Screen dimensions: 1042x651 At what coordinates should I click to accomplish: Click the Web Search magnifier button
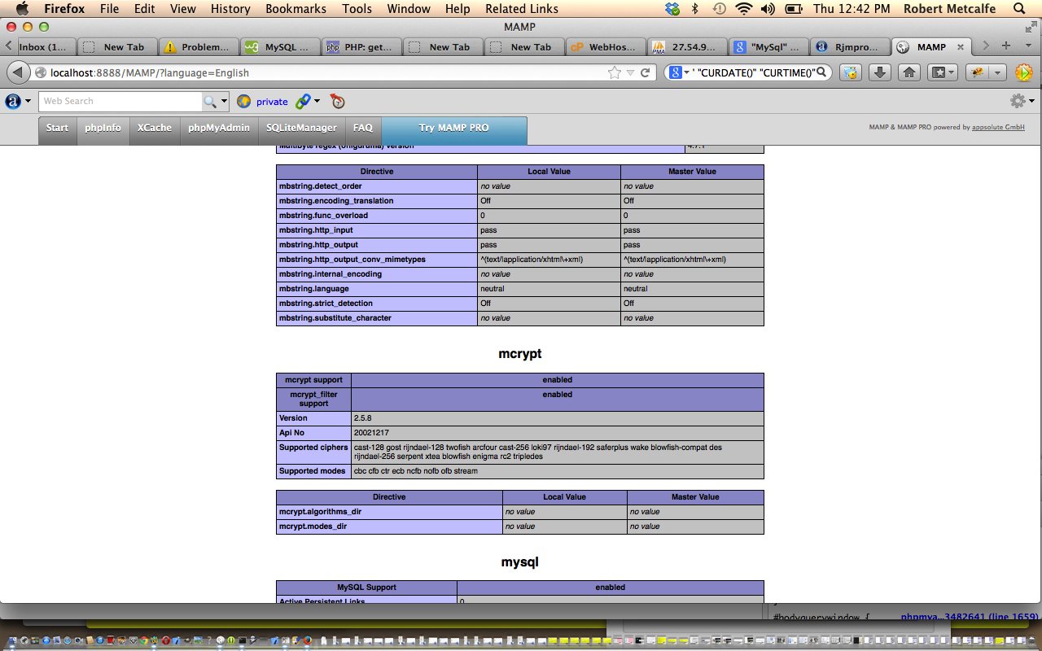(210, 102)
